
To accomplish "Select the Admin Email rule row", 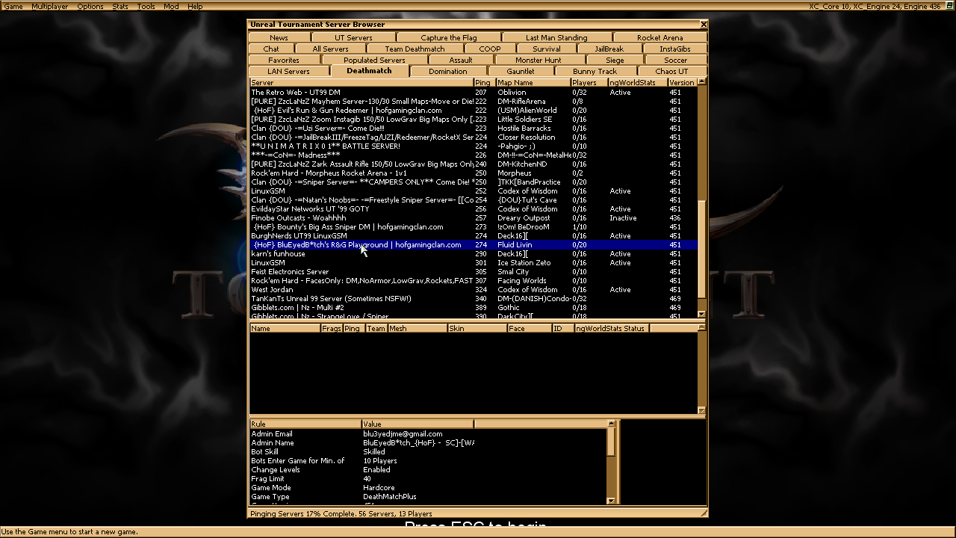I will tap(429, 434).
